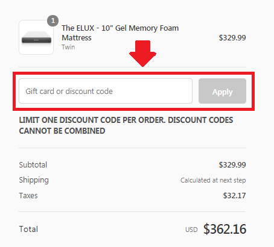The height and width of the screenshot is (247, 274).
Task: Click the Twin size label
Action: 68,47
